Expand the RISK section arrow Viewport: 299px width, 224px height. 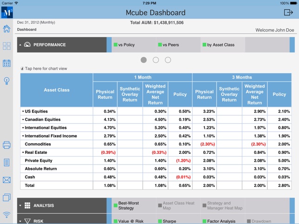[20, 221]
